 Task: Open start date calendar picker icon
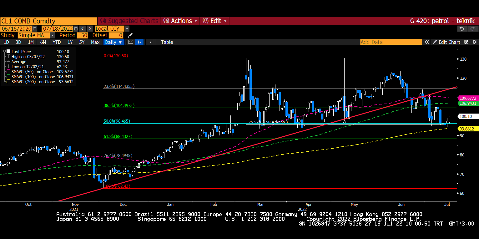[35, 28]
